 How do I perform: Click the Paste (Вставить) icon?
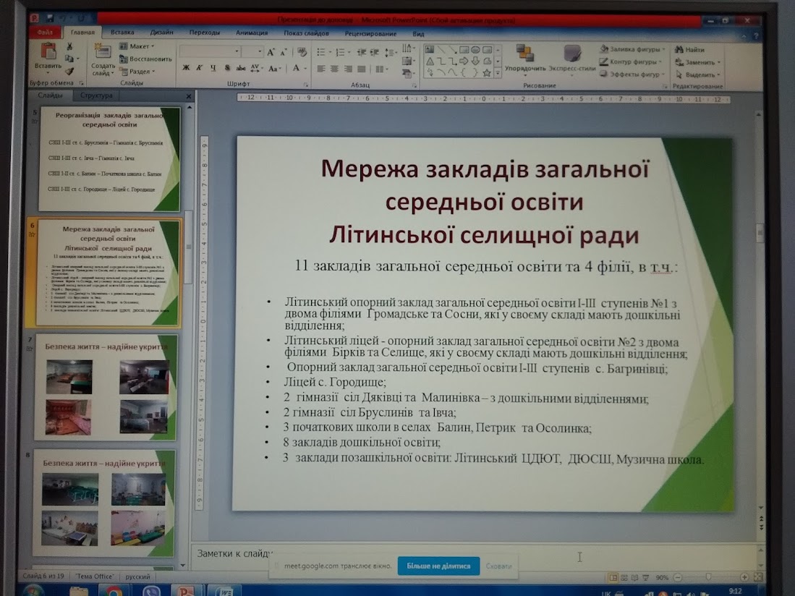point(48,51)
